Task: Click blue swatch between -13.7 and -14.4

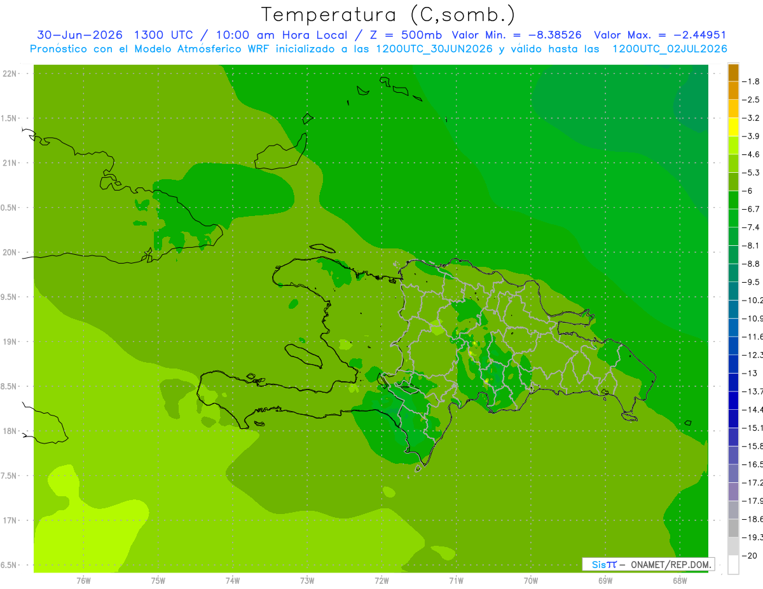Action: pyautogui.click(x=733, y=400)
